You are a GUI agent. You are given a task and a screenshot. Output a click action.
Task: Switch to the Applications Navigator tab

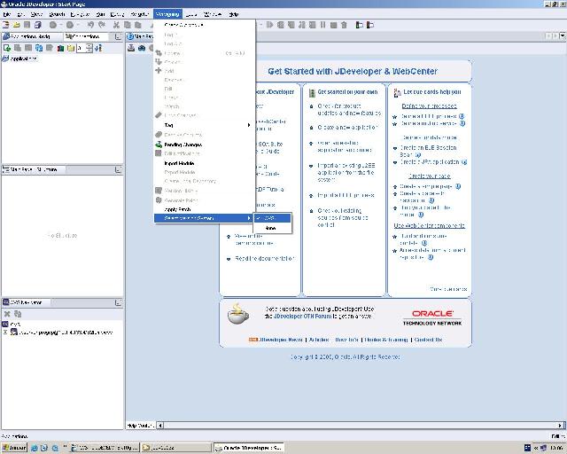point(31,36)
